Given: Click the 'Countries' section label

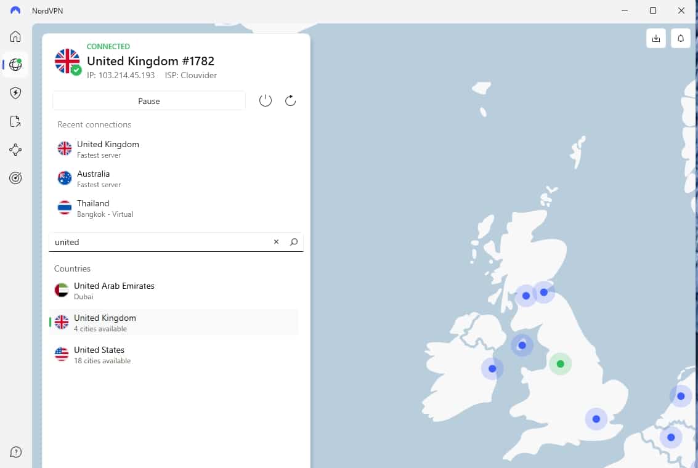Looking at the screenshot, I should pyautogui.click(x=72, y=268).
